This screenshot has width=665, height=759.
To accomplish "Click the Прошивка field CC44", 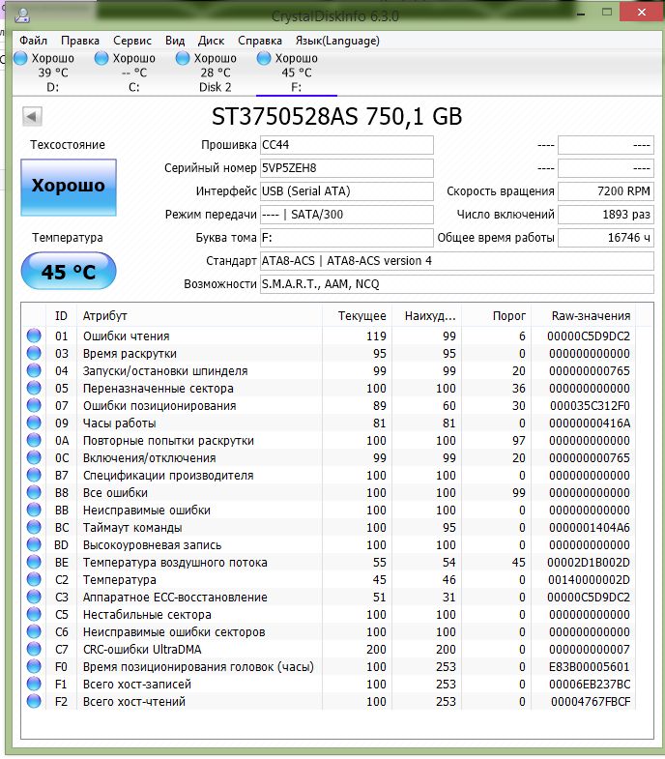I will 347,145.
